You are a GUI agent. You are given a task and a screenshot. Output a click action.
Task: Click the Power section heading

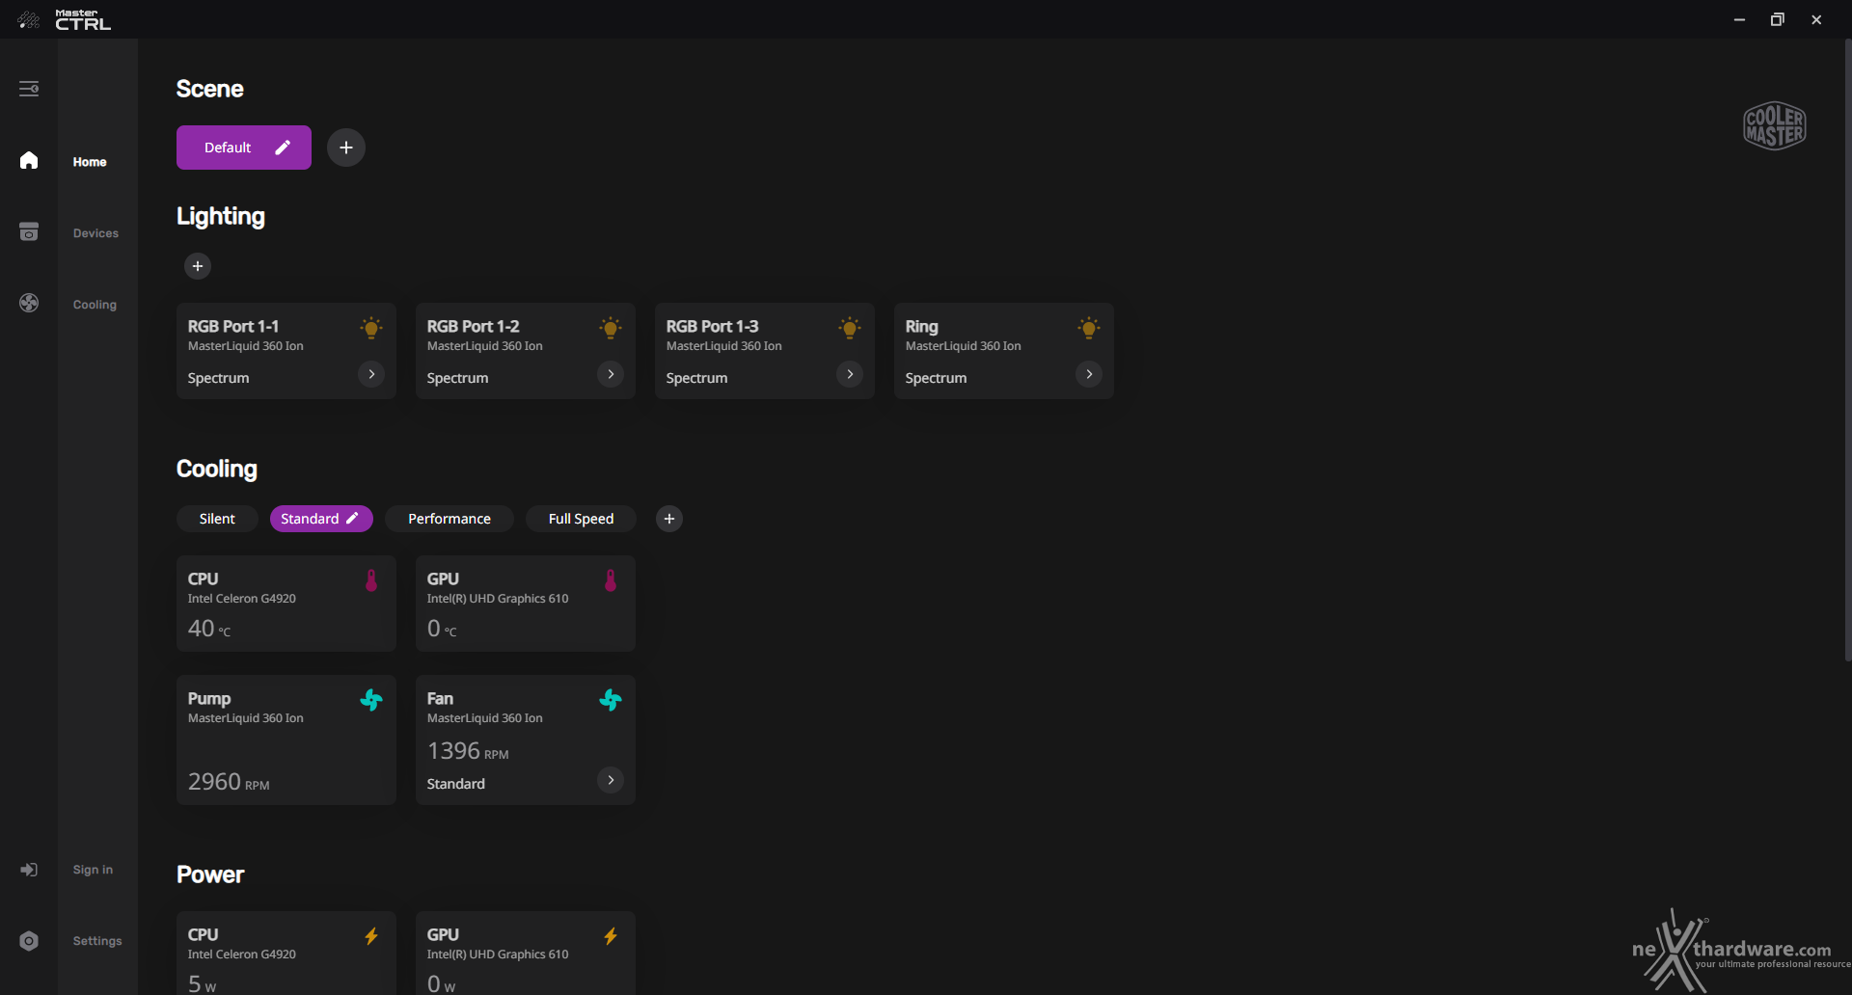click(x=210, y=874)
